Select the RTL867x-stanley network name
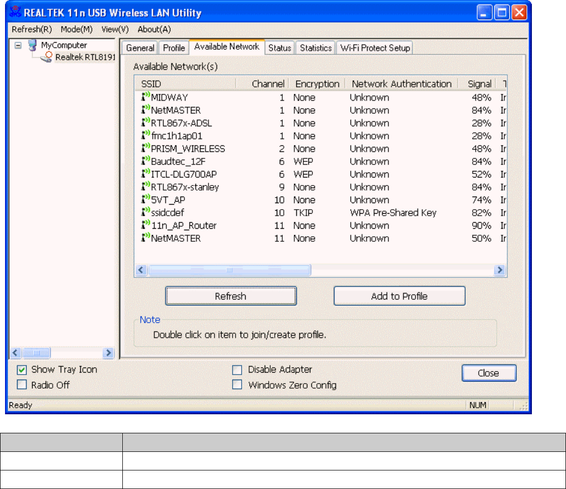Image resolution: width=566 pixels, height=489 pixels. 185,188
